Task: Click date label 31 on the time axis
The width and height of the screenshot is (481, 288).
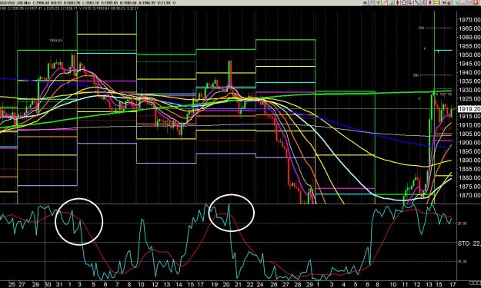Action: (59, 285)
